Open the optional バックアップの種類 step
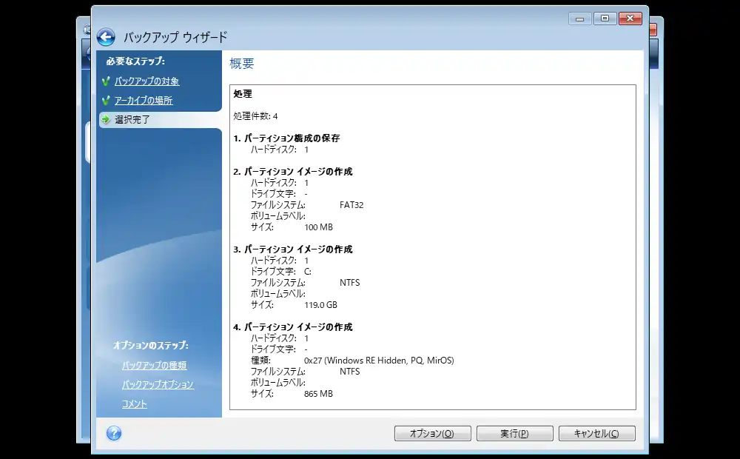Image resolution: width=740 pixels, height=459 pixels. pos(154,365)
